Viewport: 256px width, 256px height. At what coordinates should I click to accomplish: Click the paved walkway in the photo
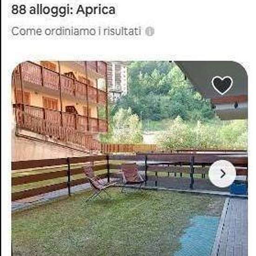pos(232,227)
